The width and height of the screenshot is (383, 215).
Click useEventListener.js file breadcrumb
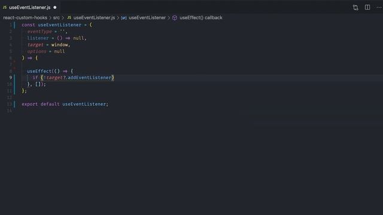[94, 17]
